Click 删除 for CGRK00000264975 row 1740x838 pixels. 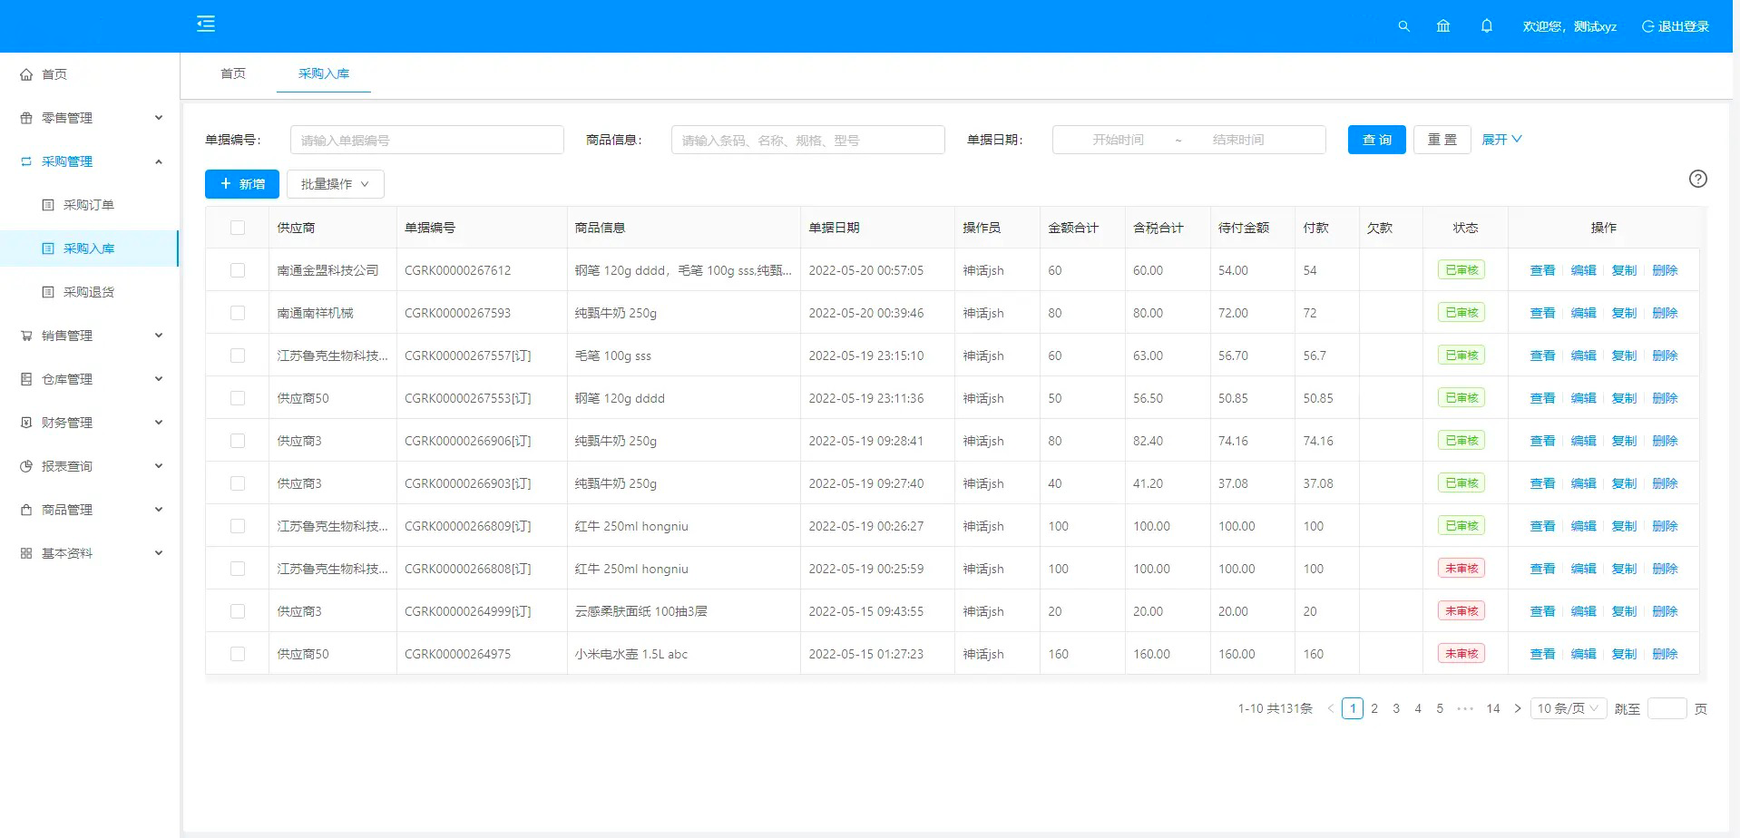[1665, 654]
